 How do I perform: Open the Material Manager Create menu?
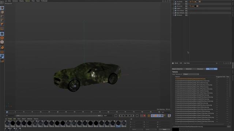pos(10,119)
